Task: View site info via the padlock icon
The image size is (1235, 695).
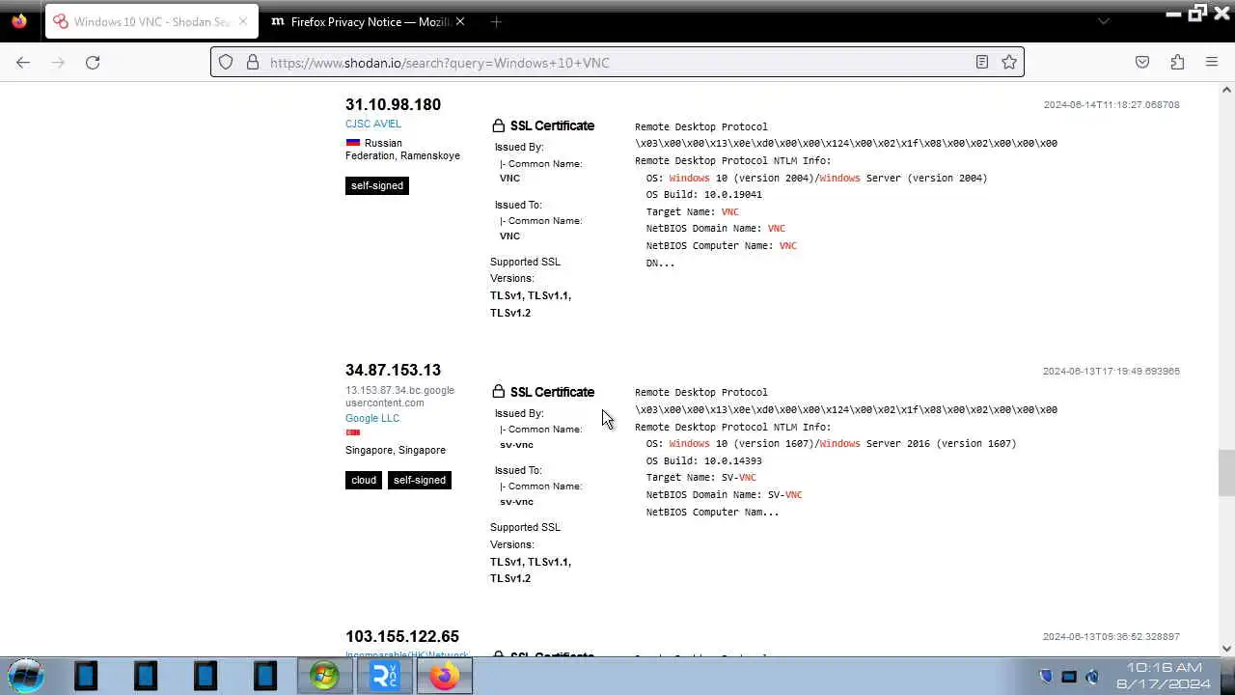Action: coord(253,62)
